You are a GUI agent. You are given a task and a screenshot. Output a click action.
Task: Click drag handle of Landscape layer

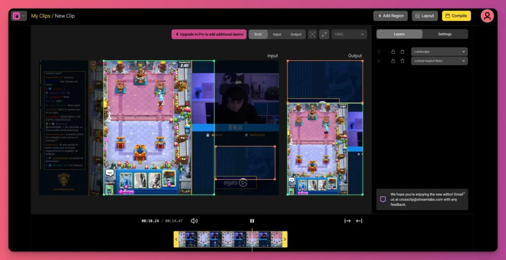[x=379, y=52]
